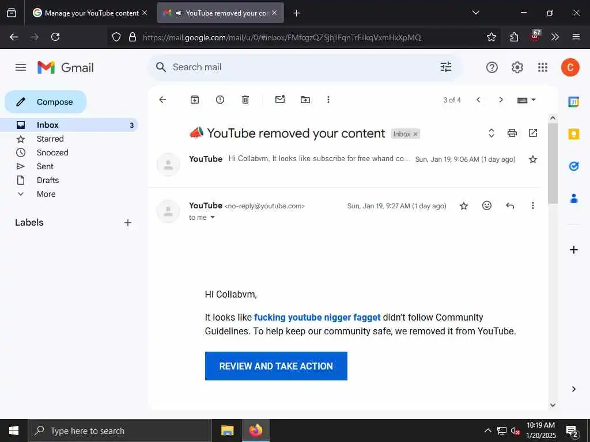Click the Gmail logo
This screenshot has width=590, height=442.
[x=66, y=68]
